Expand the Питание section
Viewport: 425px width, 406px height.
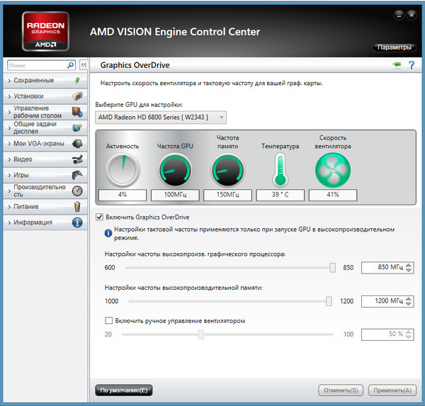[x=9, y=207]
